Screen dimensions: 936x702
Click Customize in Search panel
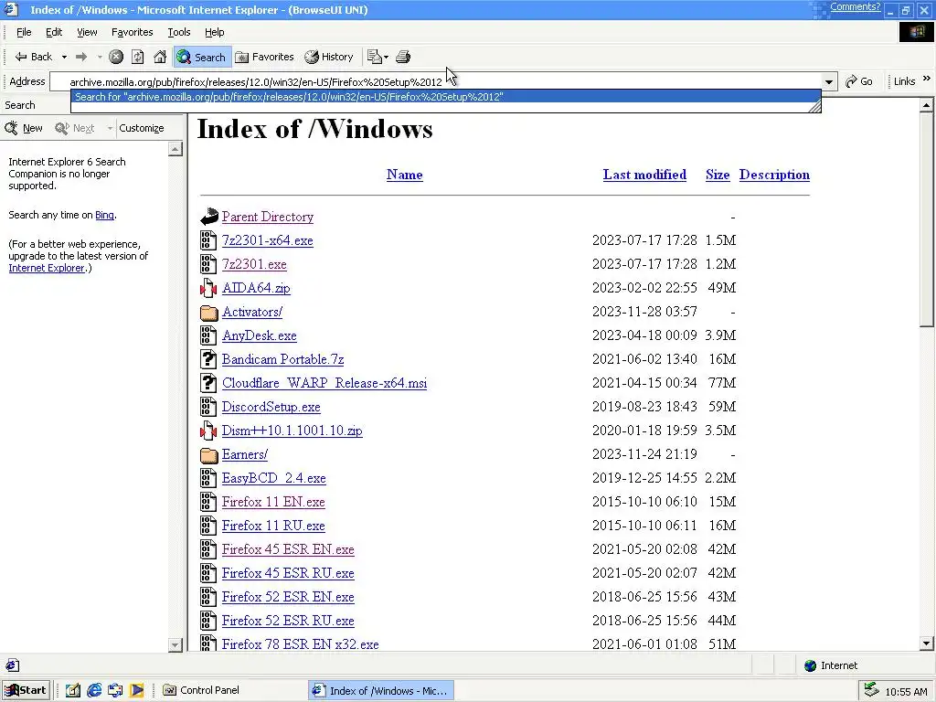(142, 128)
